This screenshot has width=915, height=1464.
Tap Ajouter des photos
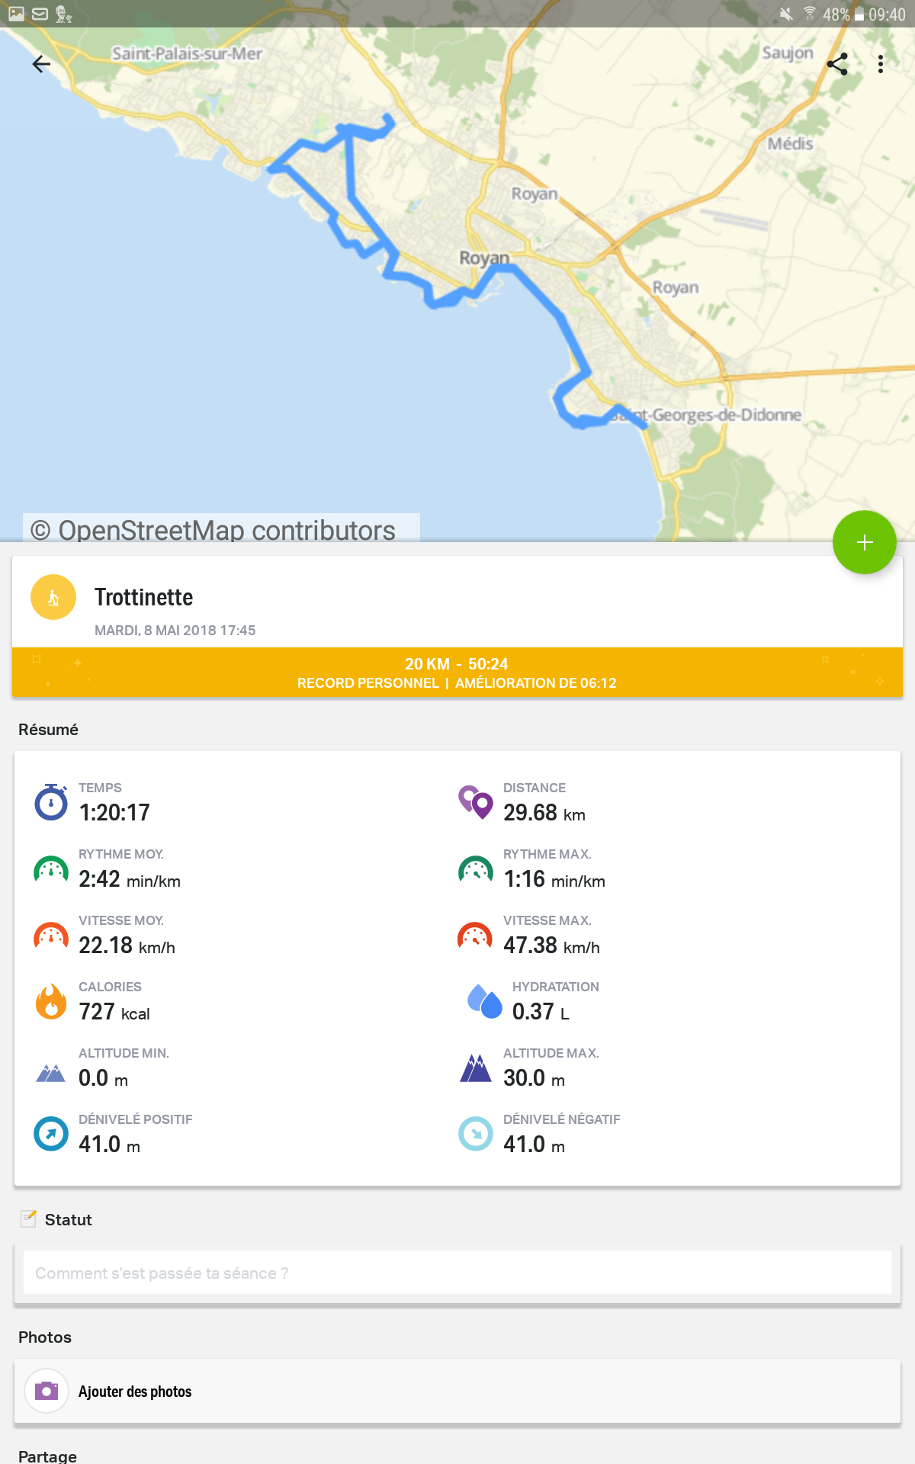tap(135, 1392)
